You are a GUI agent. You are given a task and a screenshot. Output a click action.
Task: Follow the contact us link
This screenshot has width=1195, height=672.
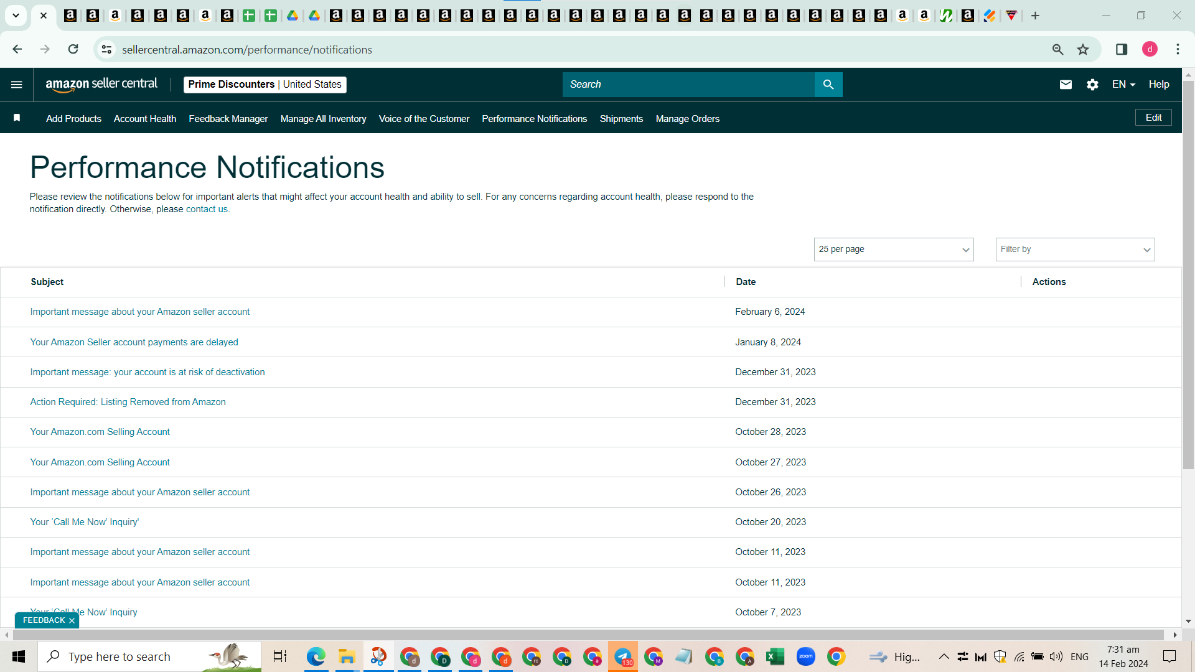(x=207, y=209)
